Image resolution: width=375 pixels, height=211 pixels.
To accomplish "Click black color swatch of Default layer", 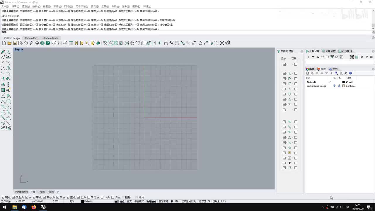I will pos(344,82).
